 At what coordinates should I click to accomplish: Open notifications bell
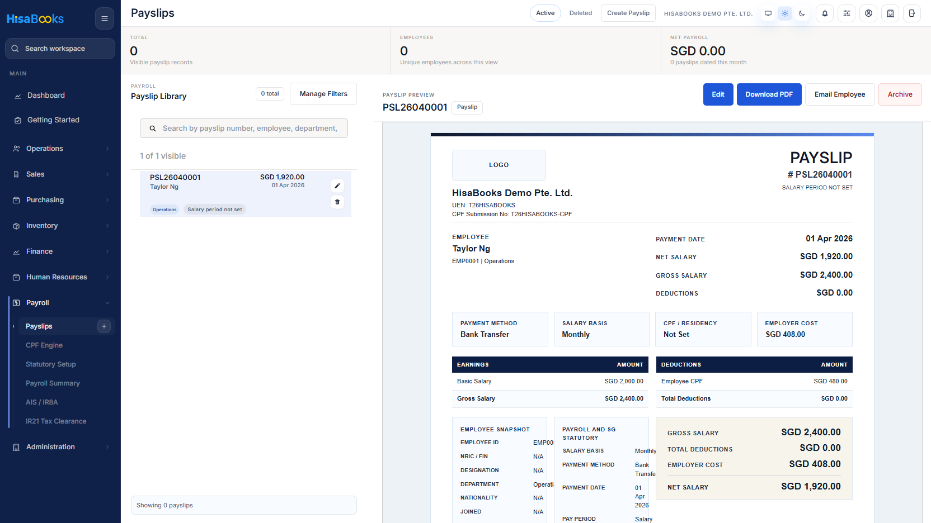click(x=825, y=13)
